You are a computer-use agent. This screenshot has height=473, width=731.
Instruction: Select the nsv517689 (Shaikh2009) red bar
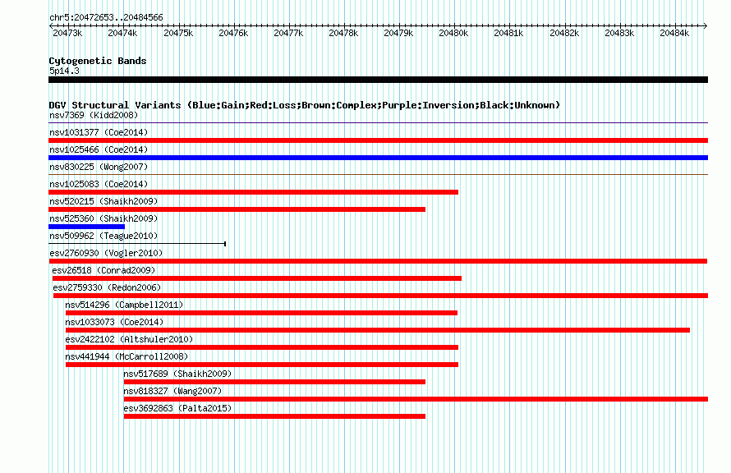pyautogui.click(x=274, y=382)
